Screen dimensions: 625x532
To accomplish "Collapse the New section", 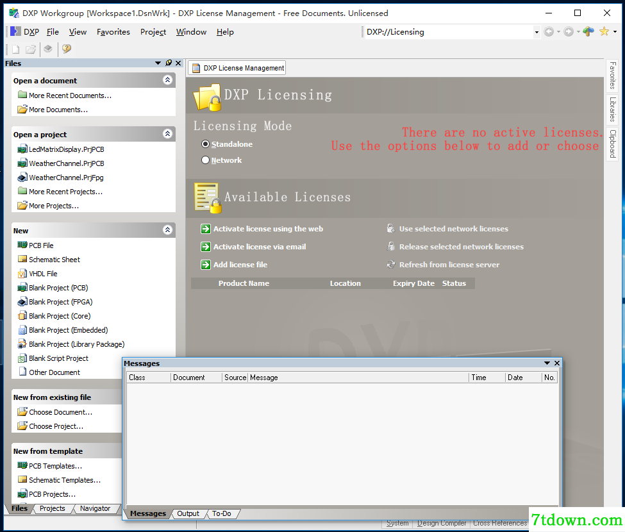I will pos(168,230).
